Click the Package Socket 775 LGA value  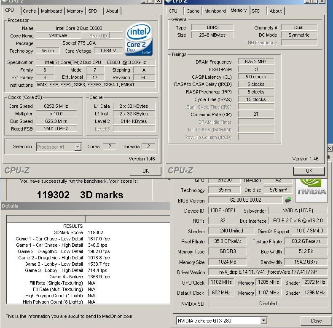point(79,43)
